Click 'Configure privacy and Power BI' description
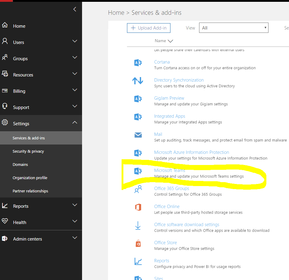 click(197, 266)
